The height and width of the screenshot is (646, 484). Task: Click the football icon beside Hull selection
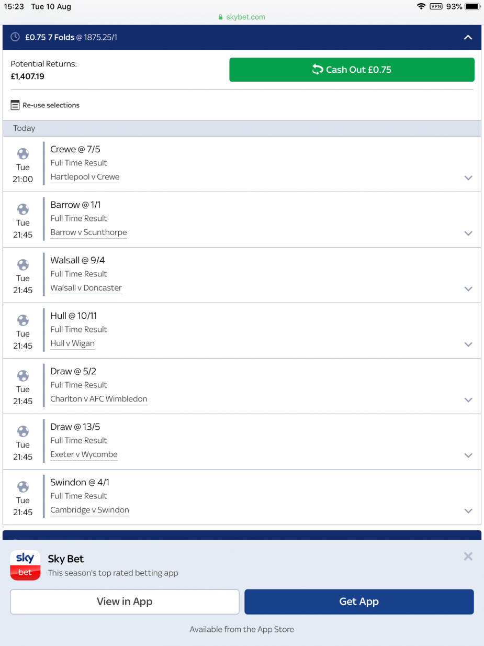pyautogui.click(x=23, y=320)
